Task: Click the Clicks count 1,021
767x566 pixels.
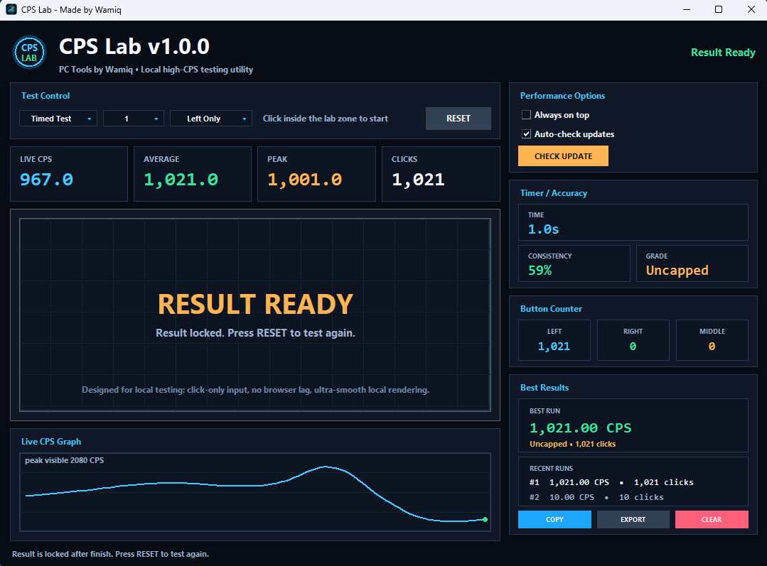Action: point(418,180)
